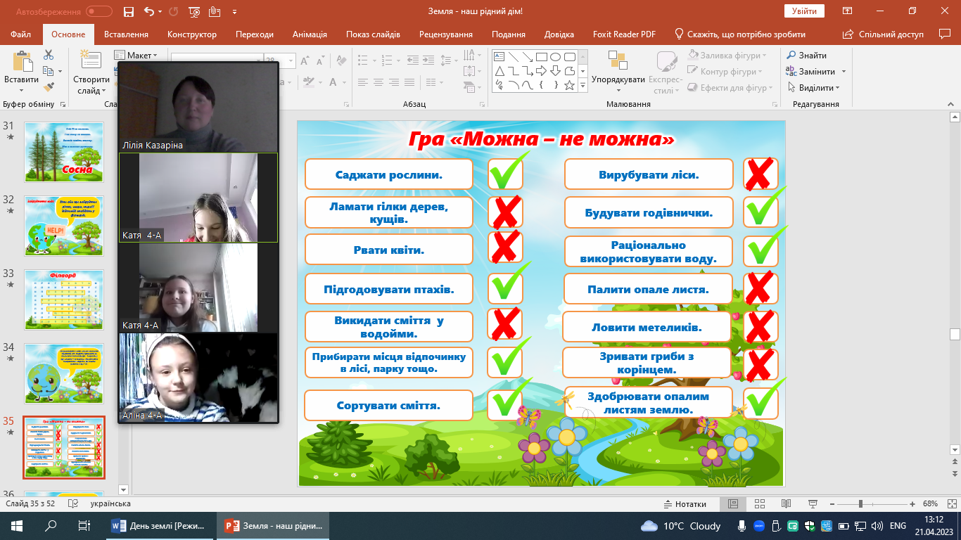The width and height of the screenshot is (961, 540).
Task: Switch to Slide Sorter view icon
Action: 759,504
